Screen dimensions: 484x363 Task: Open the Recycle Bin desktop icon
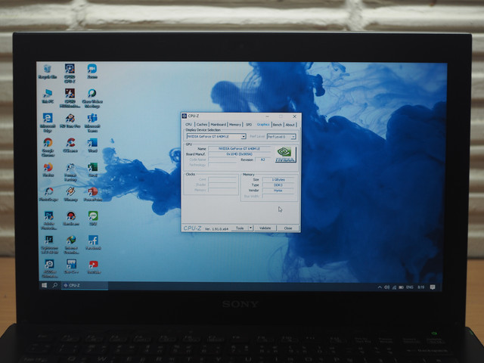[x=47, y=71]
